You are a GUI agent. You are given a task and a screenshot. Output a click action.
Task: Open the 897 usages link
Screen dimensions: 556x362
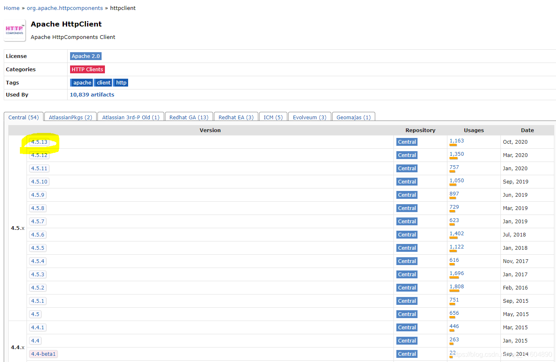[x=454, y=194]
